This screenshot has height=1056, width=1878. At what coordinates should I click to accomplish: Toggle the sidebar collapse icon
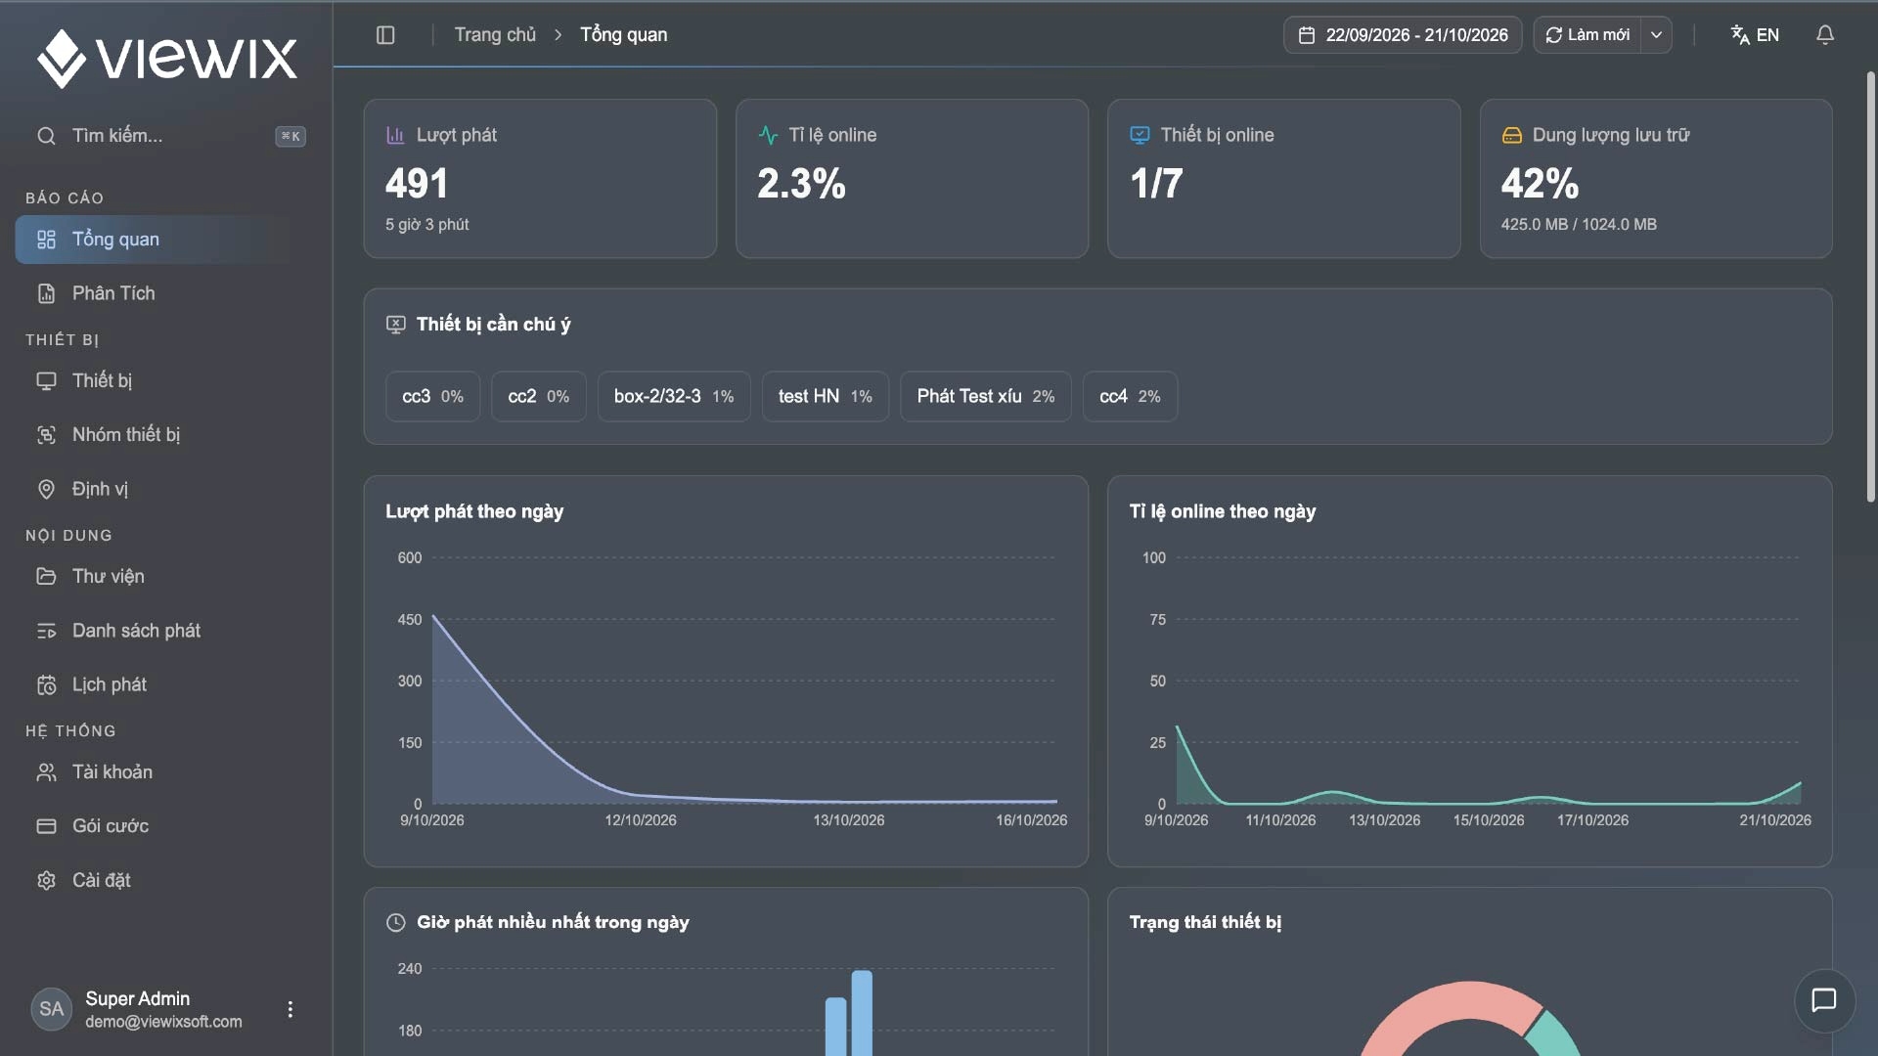[x=385, y=35]
